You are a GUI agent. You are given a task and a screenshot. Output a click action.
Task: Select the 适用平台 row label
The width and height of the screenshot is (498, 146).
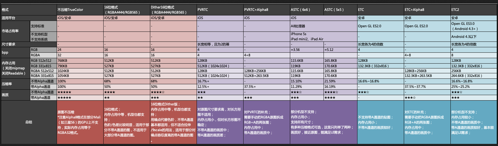28,18
